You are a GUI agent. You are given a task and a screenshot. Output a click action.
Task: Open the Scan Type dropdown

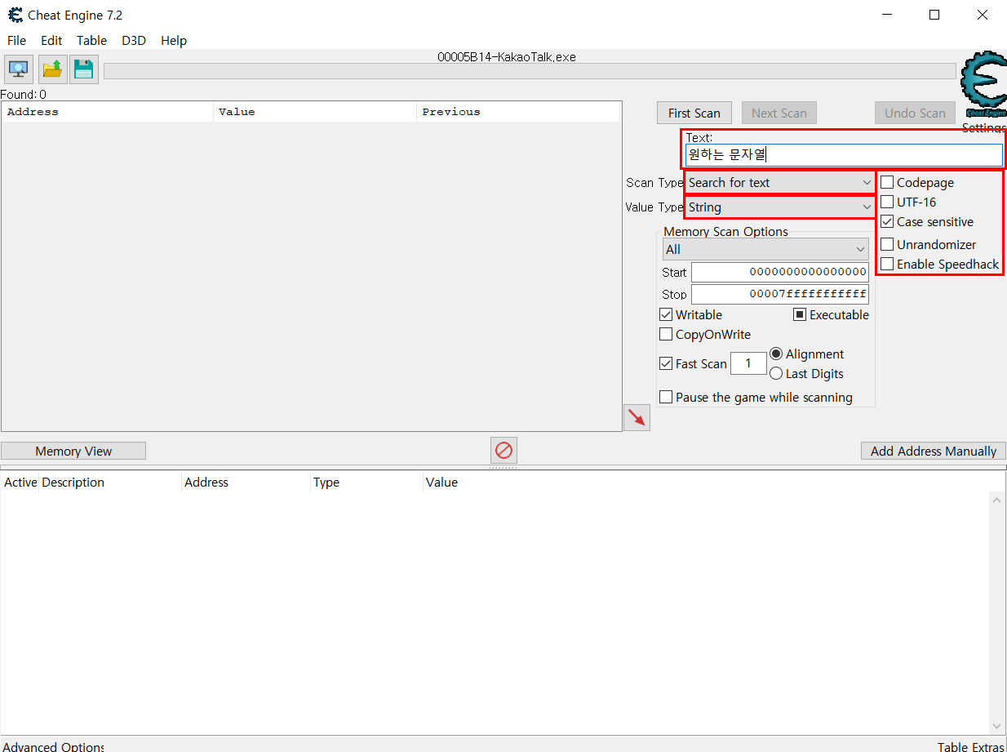pyautogui.click(x=867, y=182)
